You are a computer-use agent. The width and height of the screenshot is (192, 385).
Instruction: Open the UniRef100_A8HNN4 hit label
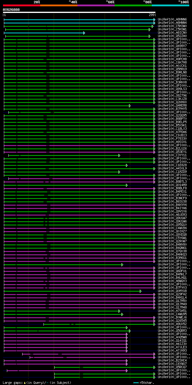(x=172, y=23)
